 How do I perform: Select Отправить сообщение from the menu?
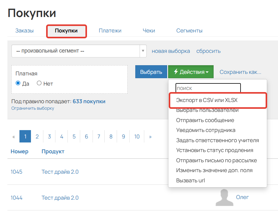pyautogui.click(x=205, y=120)
